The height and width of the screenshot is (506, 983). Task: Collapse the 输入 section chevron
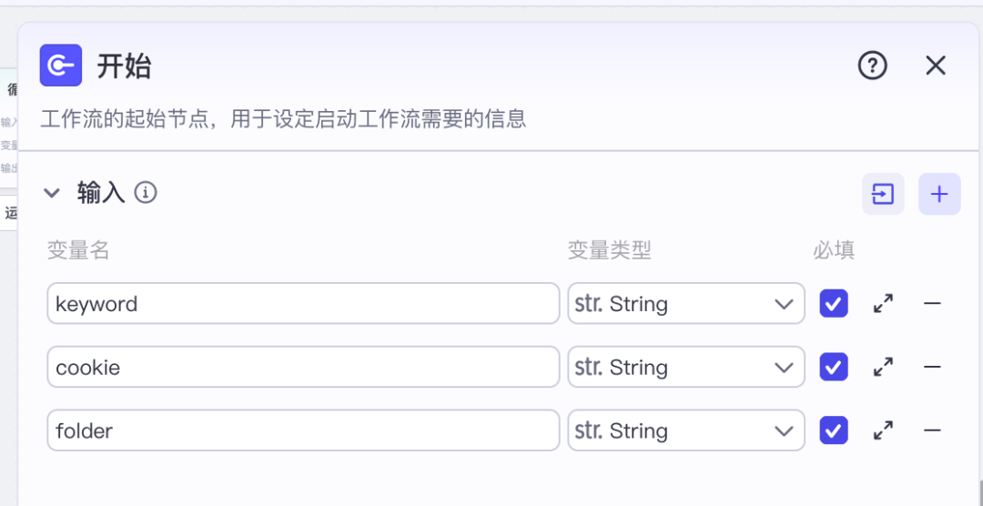(53, 193)
